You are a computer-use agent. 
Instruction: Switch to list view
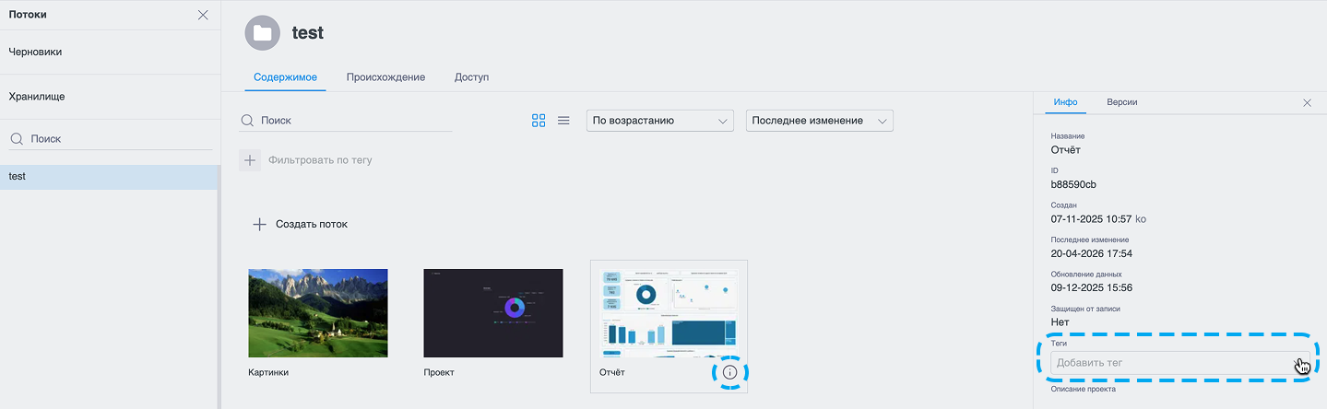point(563,121)
